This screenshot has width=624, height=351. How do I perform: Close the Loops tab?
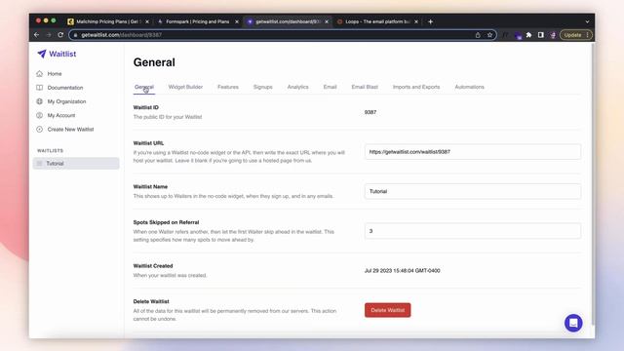point(416,21)
